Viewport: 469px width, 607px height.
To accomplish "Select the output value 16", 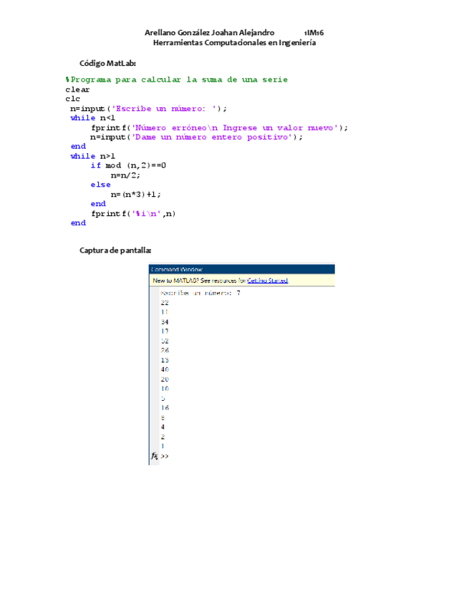I will 165,407.
